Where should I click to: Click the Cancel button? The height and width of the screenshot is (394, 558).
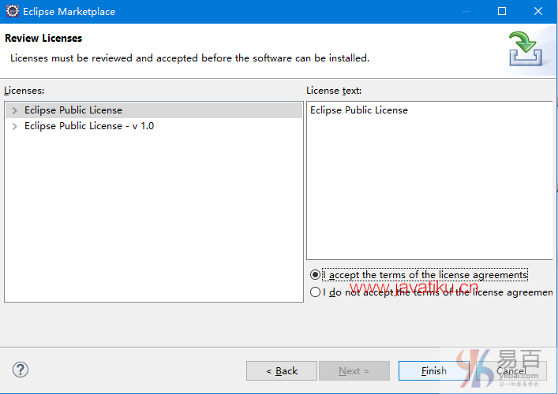pyautogui.click(x=511, y=371)
